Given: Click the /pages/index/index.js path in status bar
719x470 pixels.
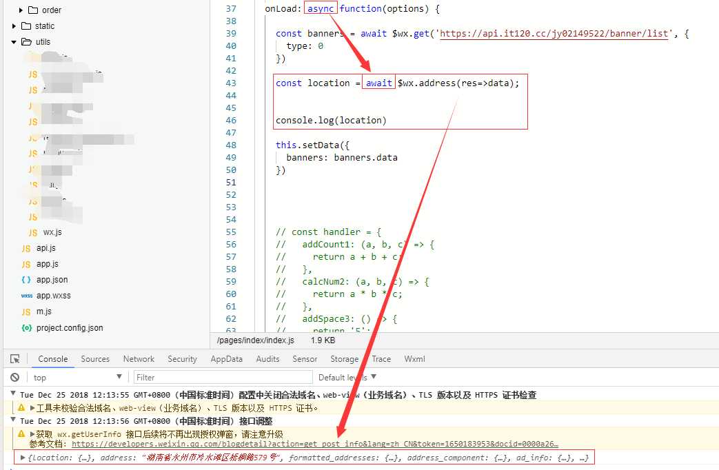Looking at the screenshot, I should 256,340.
